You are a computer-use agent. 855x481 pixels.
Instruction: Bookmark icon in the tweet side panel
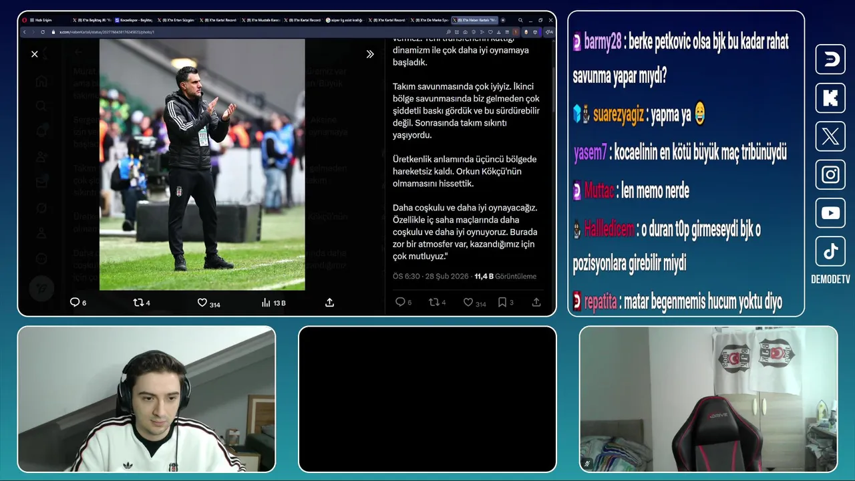502,302
